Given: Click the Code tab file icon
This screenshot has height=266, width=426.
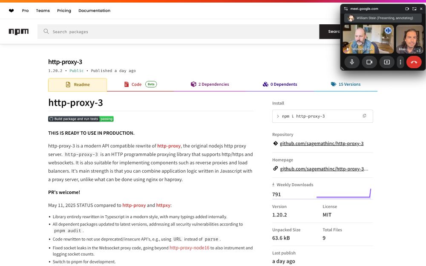Looking at the screenshot, I should tap(127, 84).
